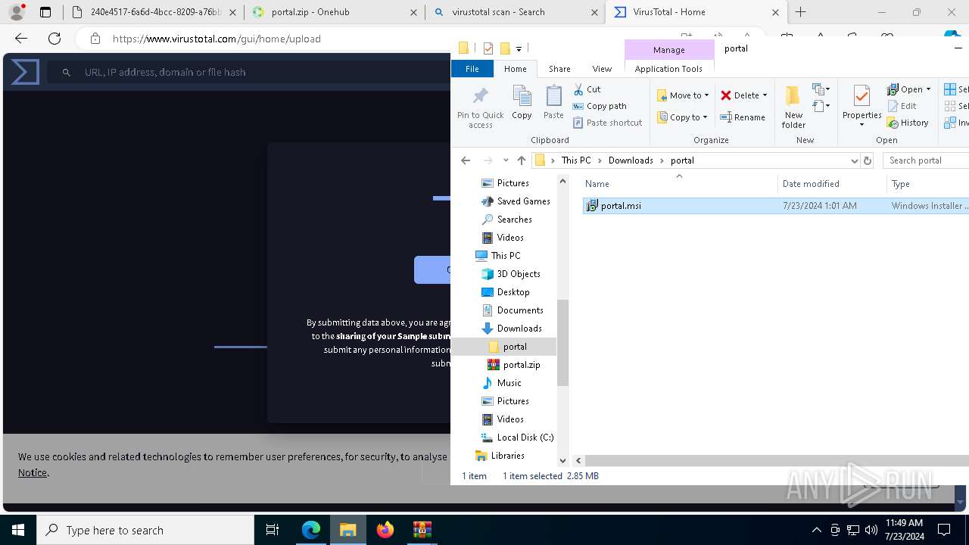Image resolution: width=969 pixels, height=545 pixels.
Task: Select Downloads in navigation pane
Action: 519,329
